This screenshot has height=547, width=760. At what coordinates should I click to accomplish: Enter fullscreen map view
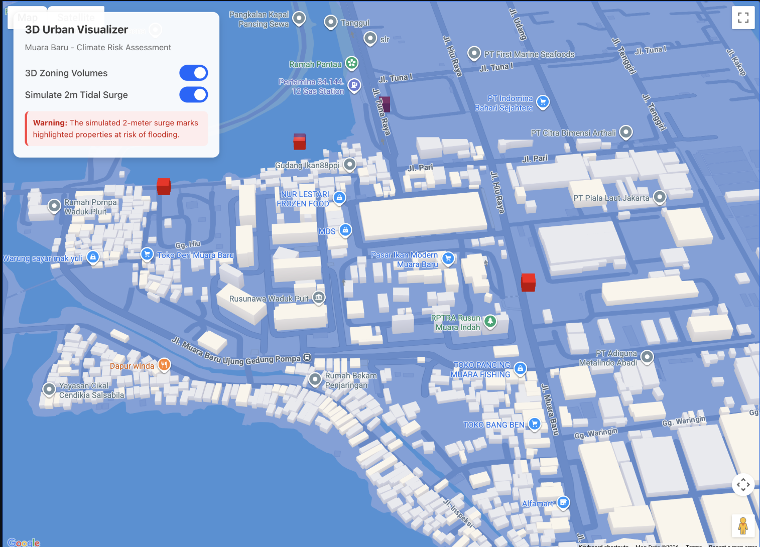click(743, 18)
